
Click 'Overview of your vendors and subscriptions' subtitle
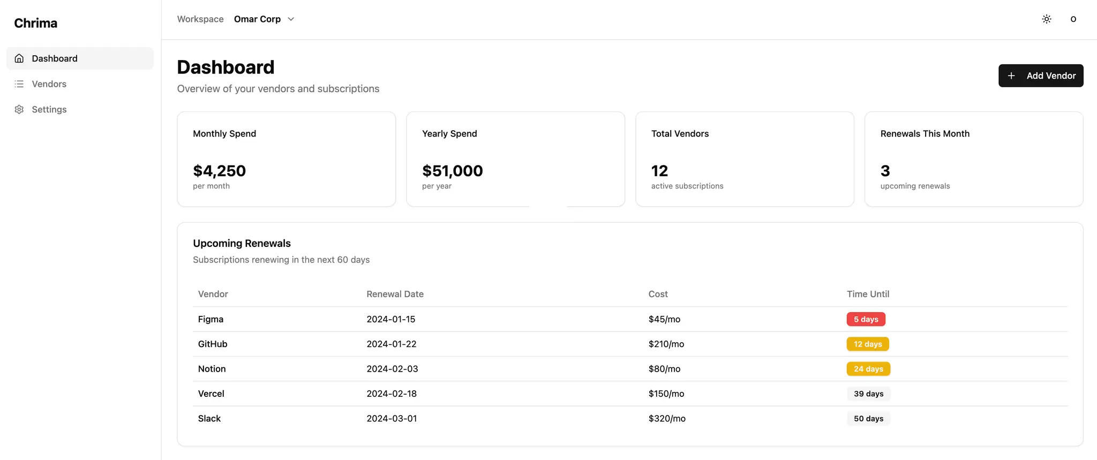click(278, 89)
